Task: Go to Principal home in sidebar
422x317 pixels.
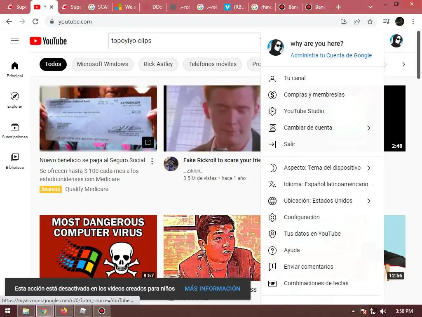Action: tap(15, 69)
